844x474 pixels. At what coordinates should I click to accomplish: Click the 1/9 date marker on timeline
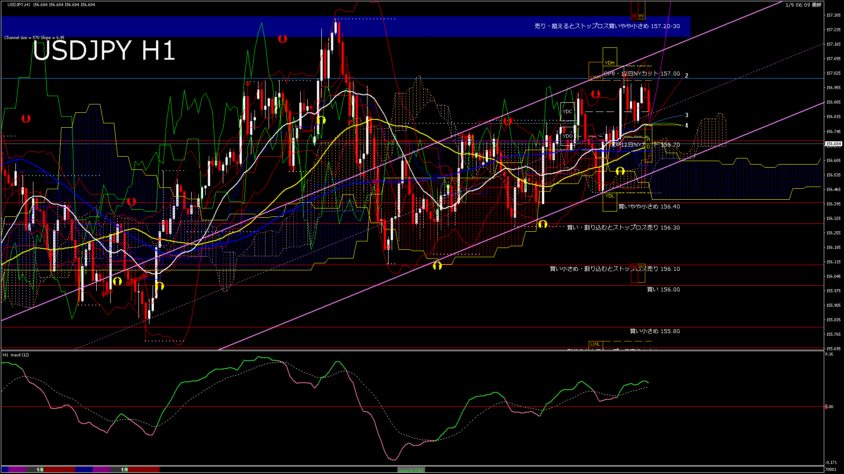pos(124,470)
